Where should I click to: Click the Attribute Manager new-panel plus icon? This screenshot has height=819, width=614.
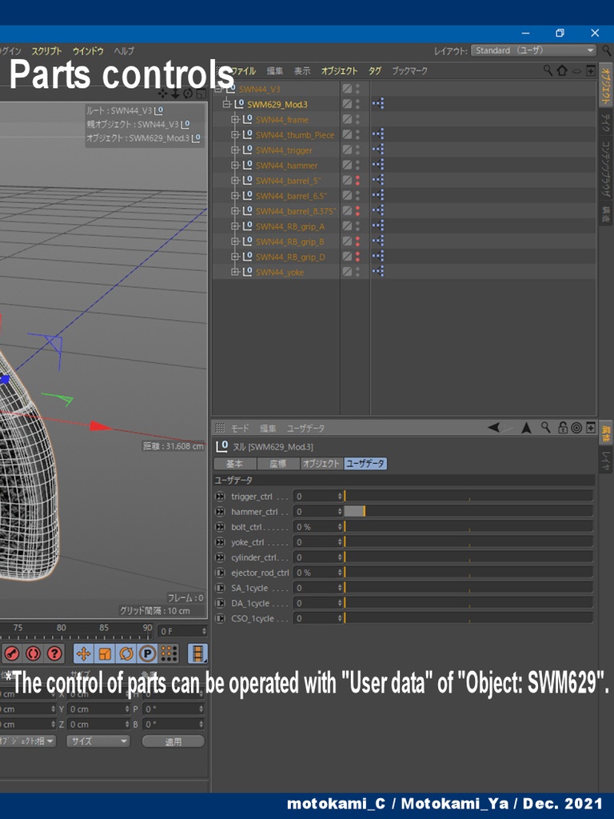pyautogui.click(x=591, y=428)
